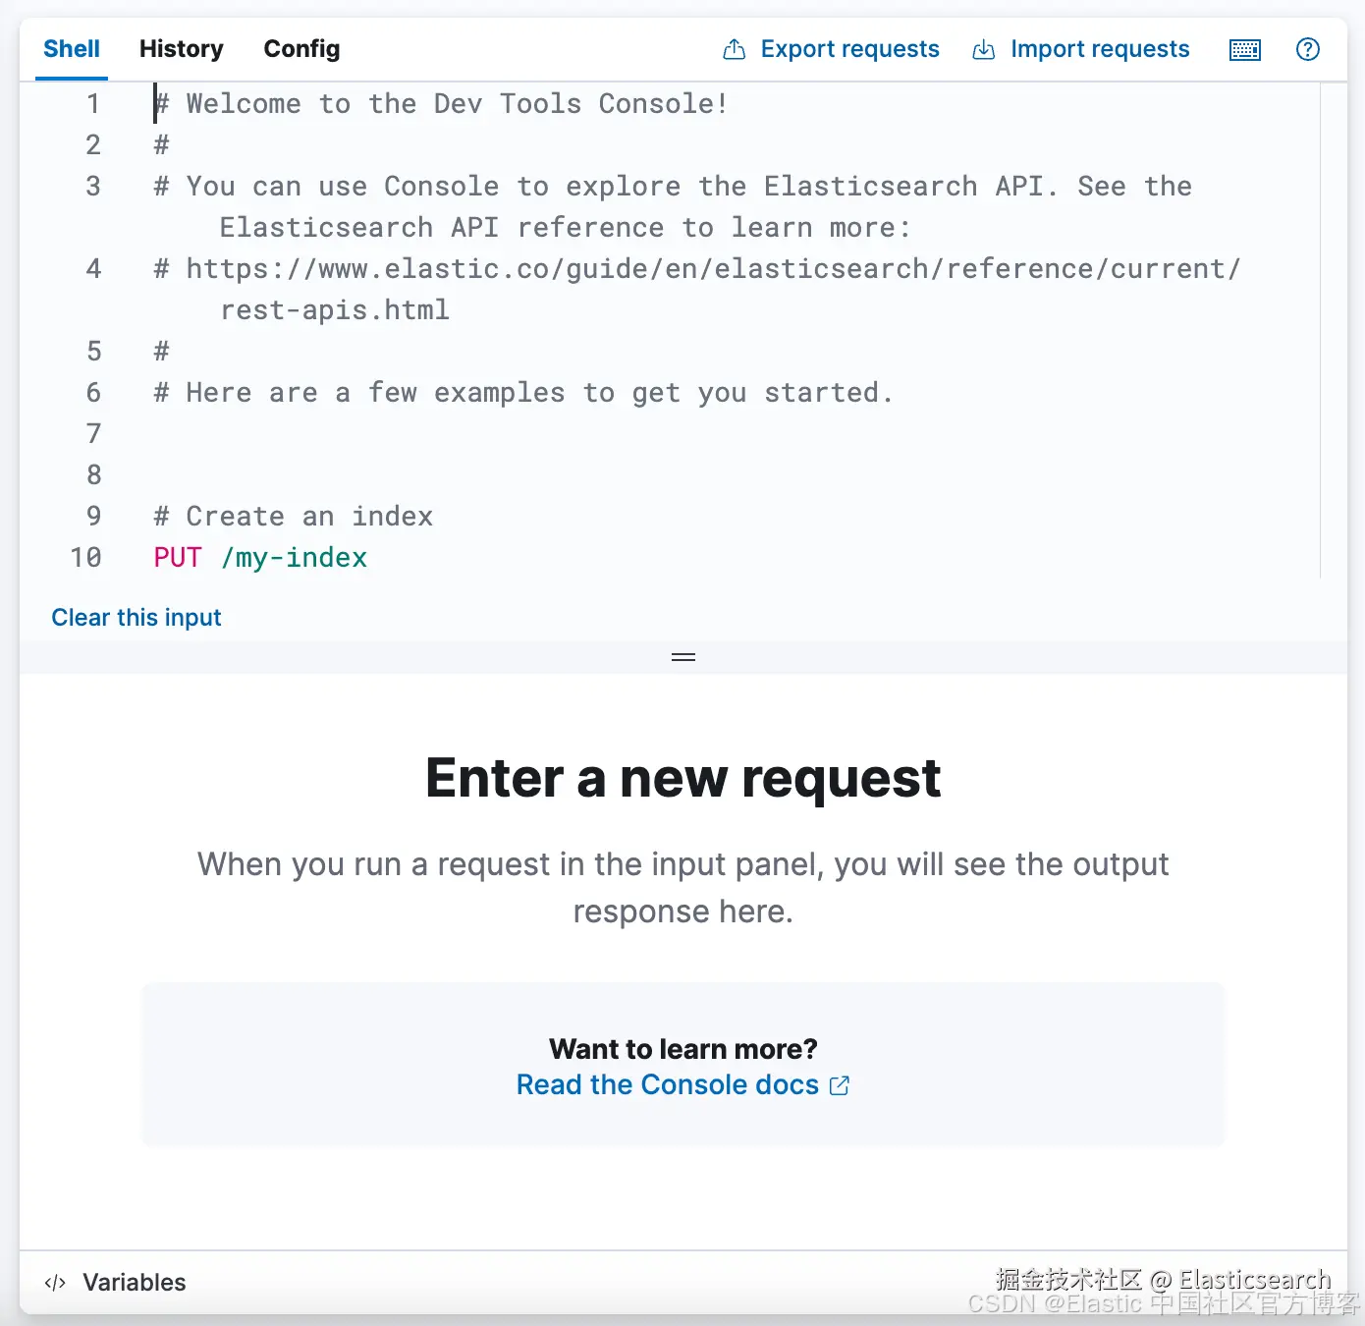The width and height of the screenshot is (1365, 1326).
Task: Place cursor on Welcome comment line
Action: point(441,104)
